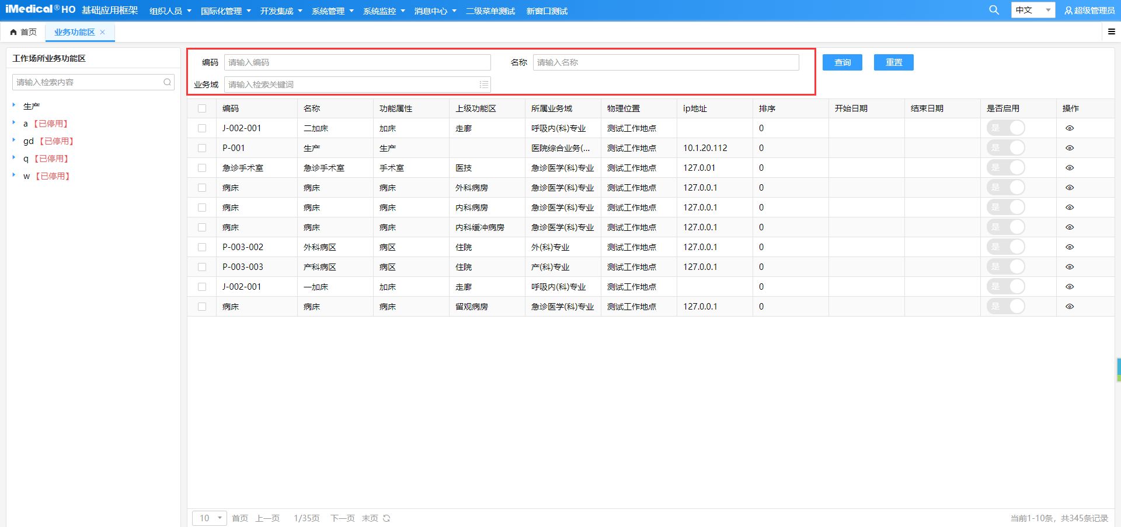Open the global search magnifier icon
The image size is (1121, 527).
click(x=993, y=10)
